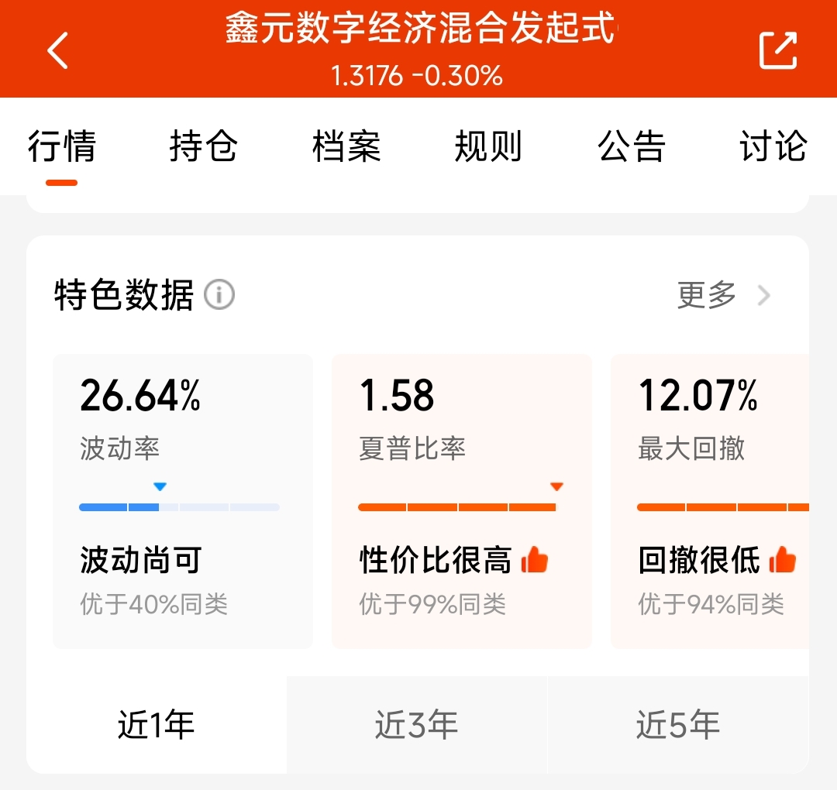
Task: Tap 优于40%同类 text
Action: click(153, 604)
